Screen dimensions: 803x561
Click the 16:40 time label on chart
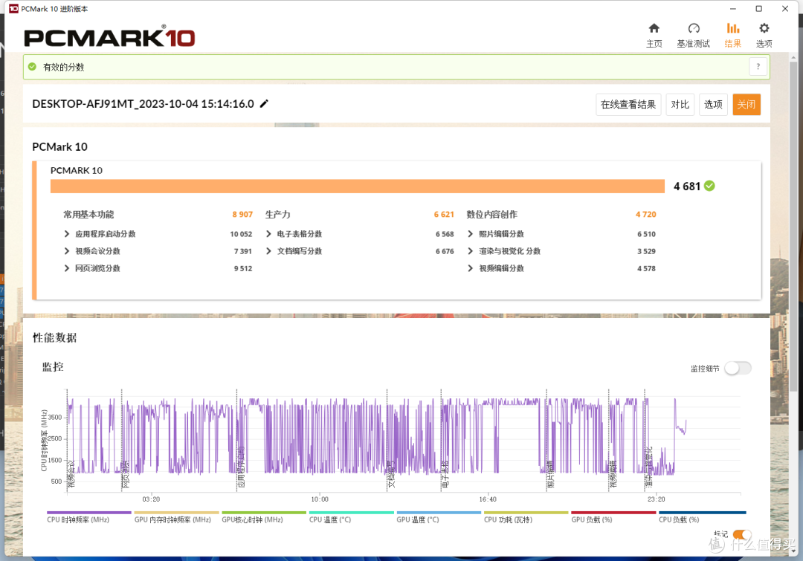click(488, 499)
